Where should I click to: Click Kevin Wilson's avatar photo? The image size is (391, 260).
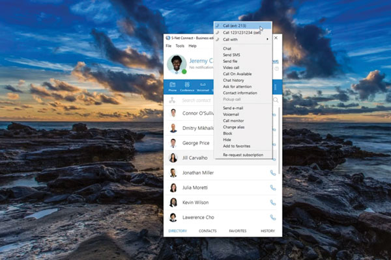point(173,203)
